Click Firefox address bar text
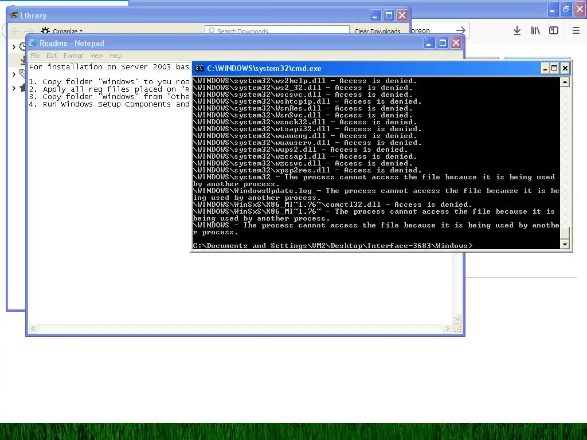 click(x=420, y=31)
